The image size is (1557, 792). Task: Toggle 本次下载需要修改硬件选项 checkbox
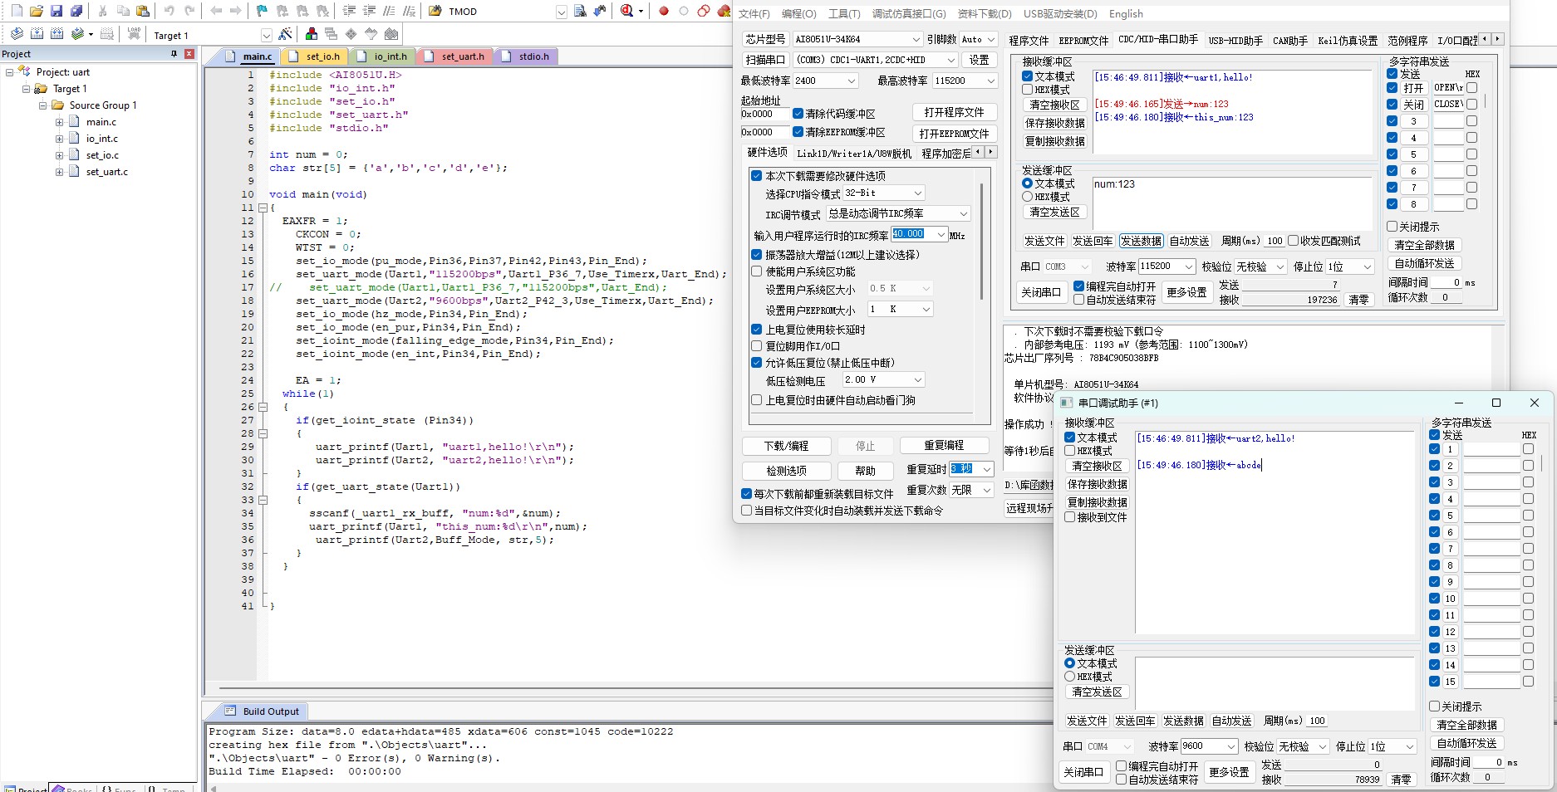[x=757, y=176]
